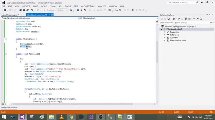Toggle auto-hide pin on Solution Explorer

tap(210, 15)
